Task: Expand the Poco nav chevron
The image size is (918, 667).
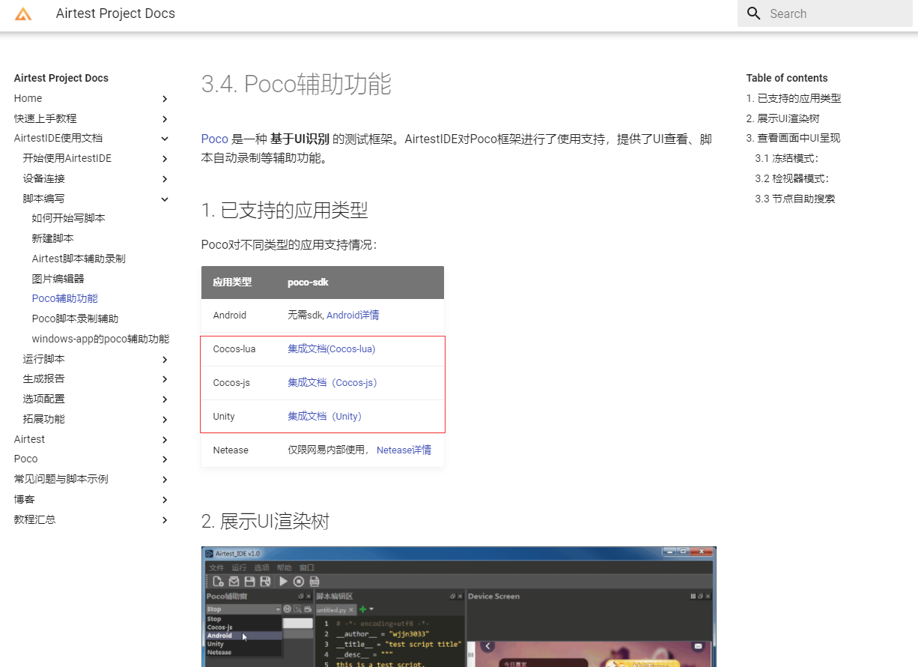Action: (x=165, y=459)
